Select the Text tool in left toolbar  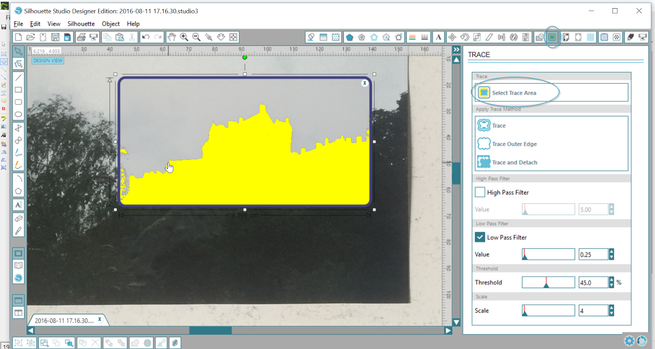[x=18, y=205]
